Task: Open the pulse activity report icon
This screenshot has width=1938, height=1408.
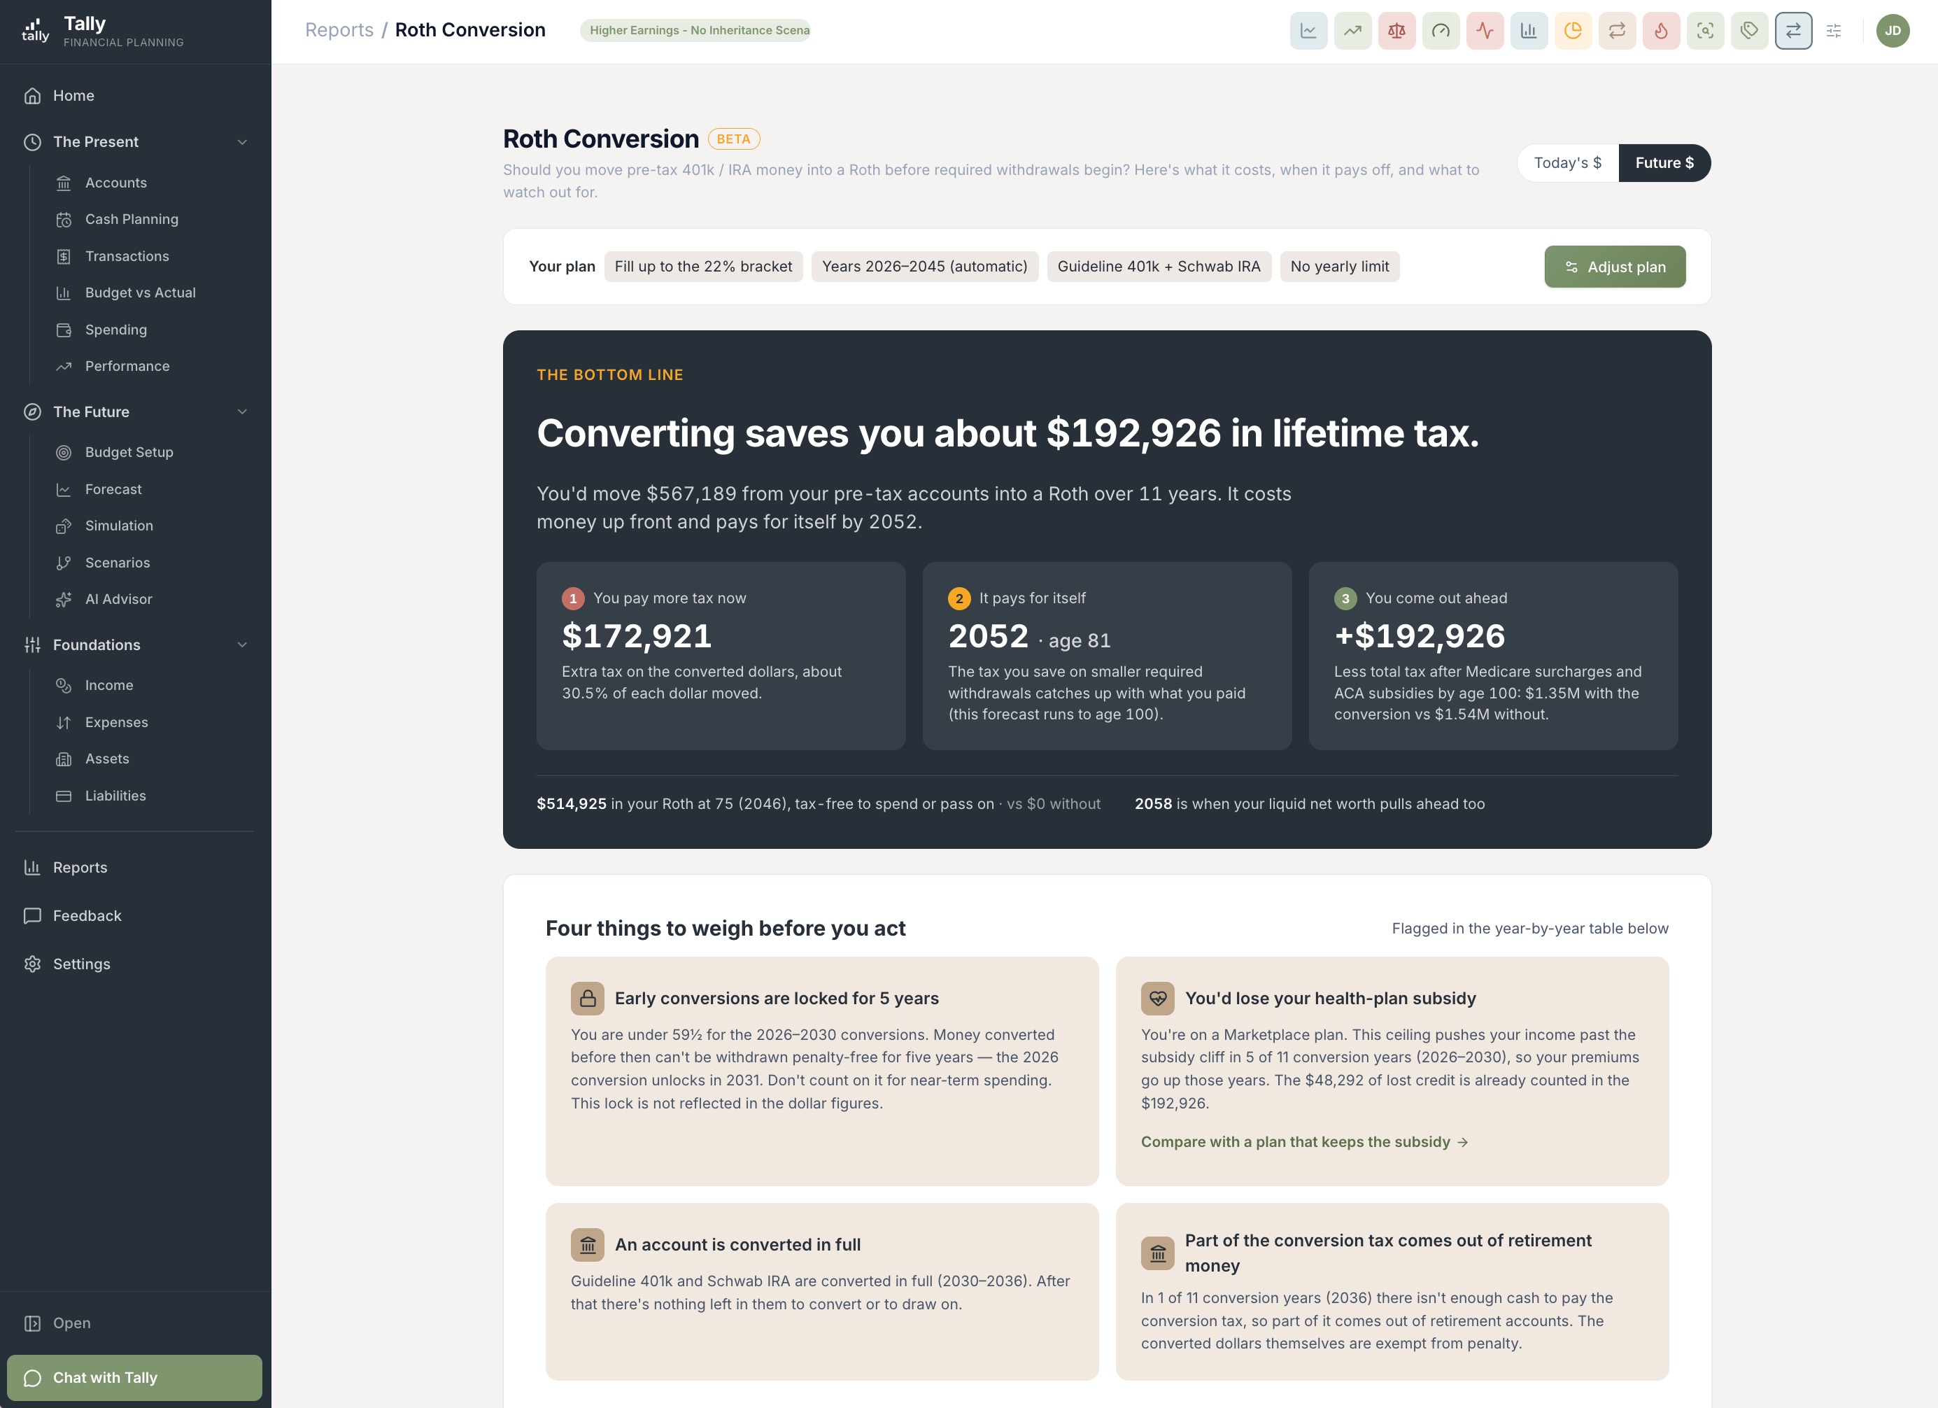Action: click(x=1485, y=31)
